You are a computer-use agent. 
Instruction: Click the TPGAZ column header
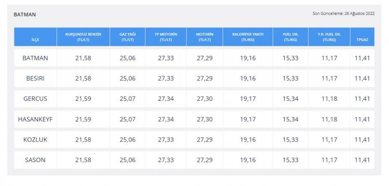362,39
